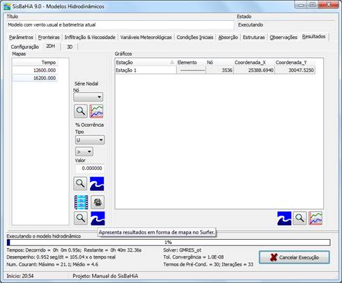
Task: Switch to the Absorção tab
Action: 228,37
